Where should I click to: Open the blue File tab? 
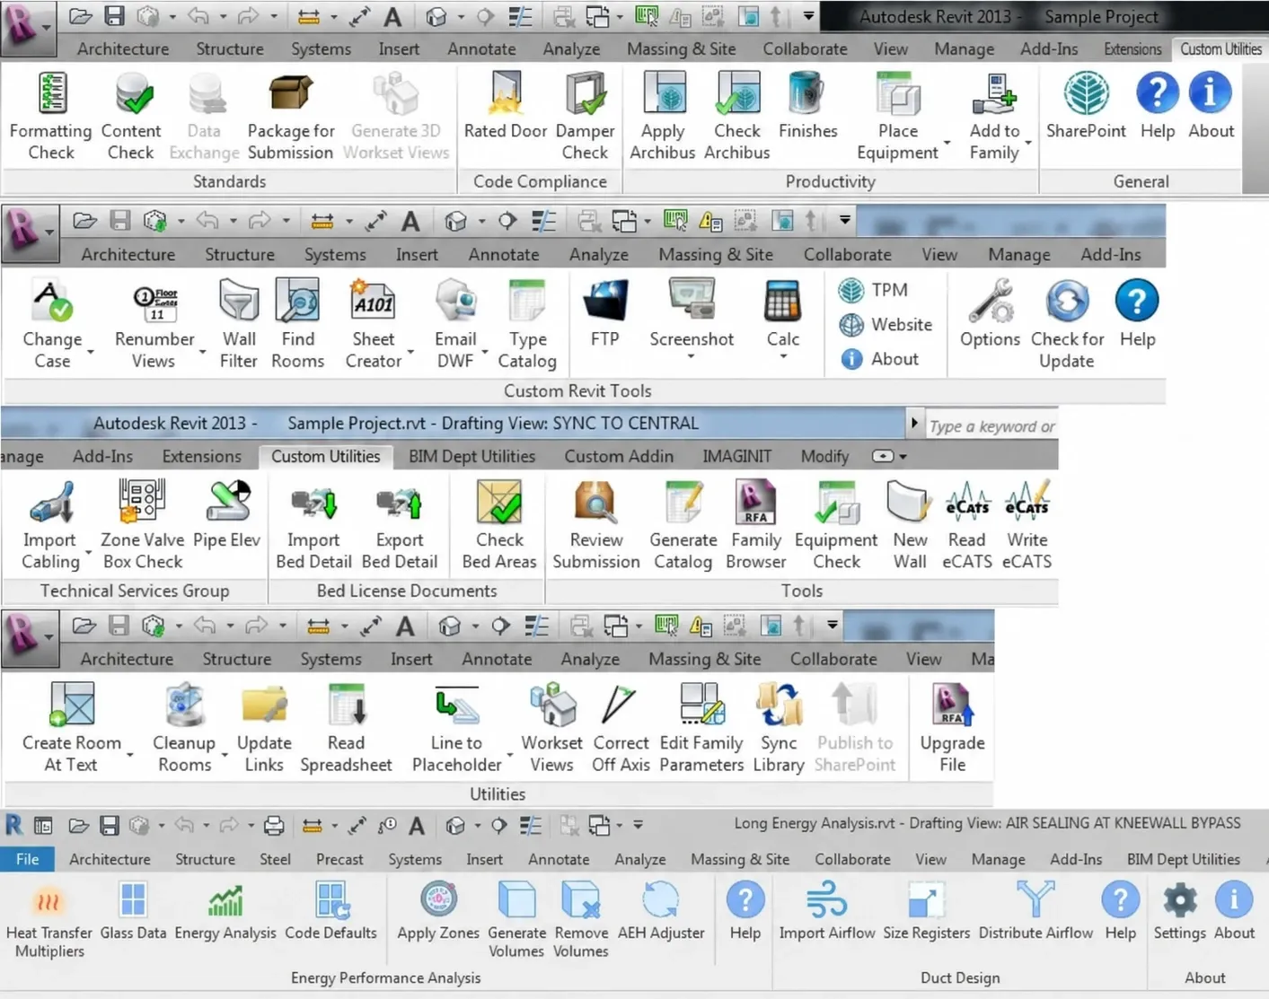pyautogui.click(x=27, y=859)
